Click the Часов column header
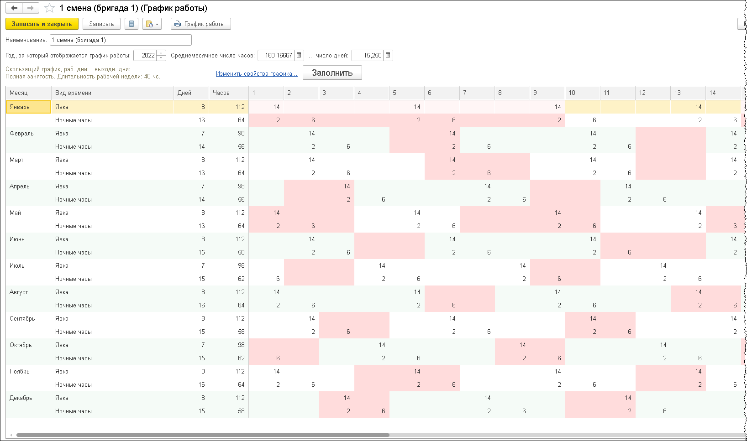Screen dimensions: 747x441 pos(229,93)
